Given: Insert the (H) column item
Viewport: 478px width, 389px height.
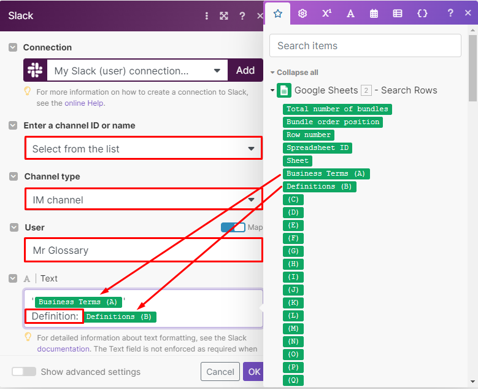Looking at the screenshot, I should (293, 264).
